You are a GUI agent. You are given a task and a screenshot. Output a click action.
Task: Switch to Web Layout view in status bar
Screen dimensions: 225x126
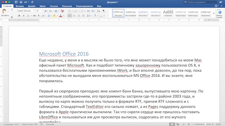[x=178, y=124]
